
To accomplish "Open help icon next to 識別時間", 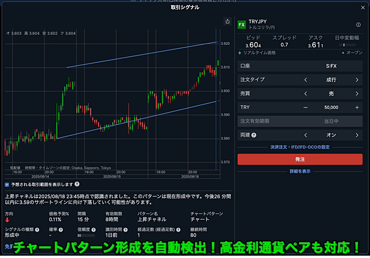I will [x=125, y=230].
